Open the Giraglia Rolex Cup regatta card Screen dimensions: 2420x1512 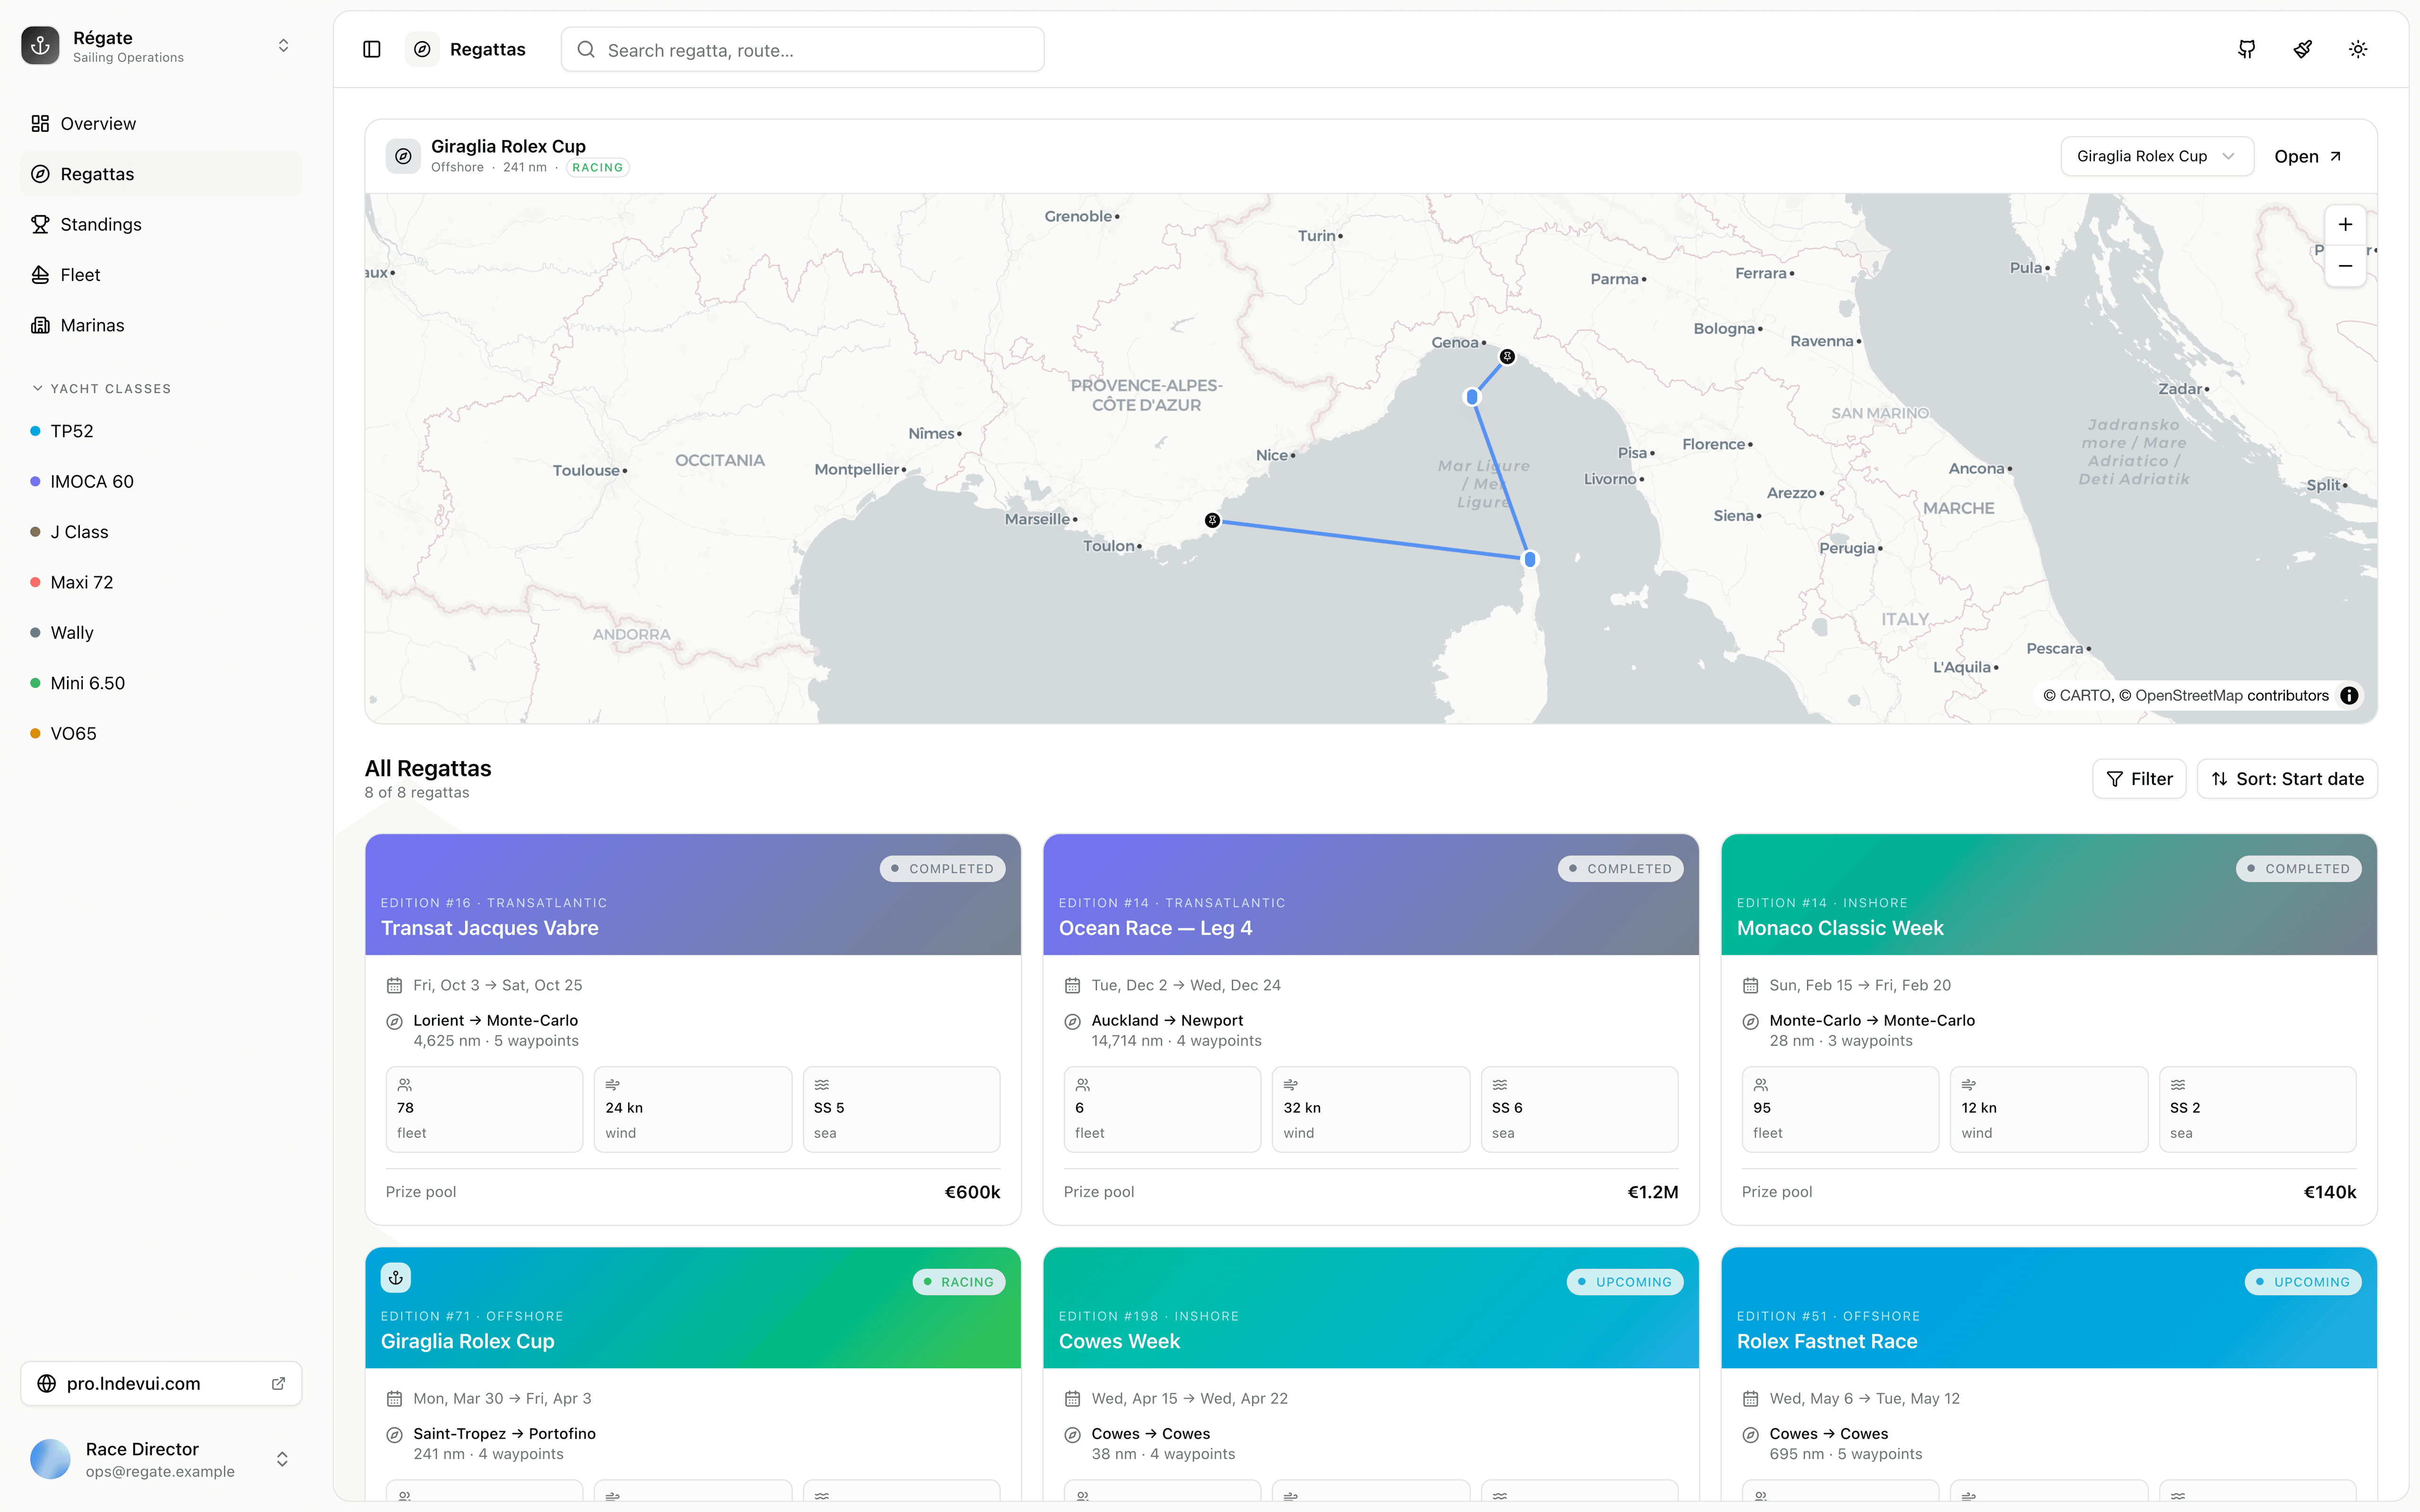pyautogui.click(x=693, y=1374)
